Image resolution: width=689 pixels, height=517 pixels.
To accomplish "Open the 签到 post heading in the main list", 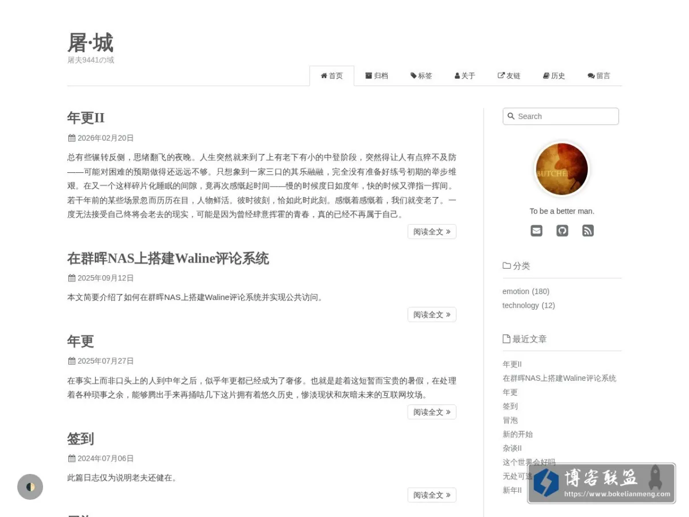I will [80, 439].
